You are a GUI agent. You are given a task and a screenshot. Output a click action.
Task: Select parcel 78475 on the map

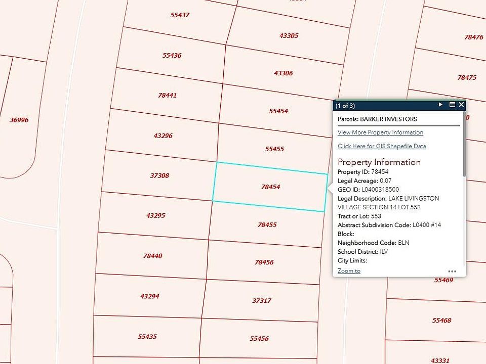(467, 77)
